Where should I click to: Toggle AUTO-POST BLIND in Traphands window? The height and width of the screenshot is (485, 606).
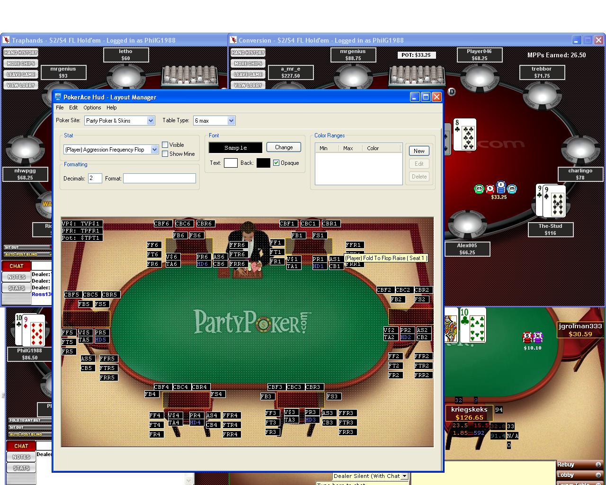click(27, 254)
